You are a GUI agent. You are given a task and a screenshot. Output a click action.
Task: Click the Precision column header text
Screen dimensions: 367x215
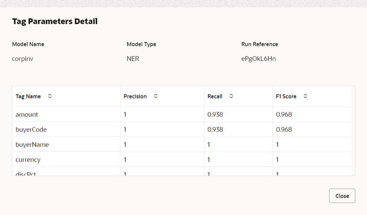[135, 96]
